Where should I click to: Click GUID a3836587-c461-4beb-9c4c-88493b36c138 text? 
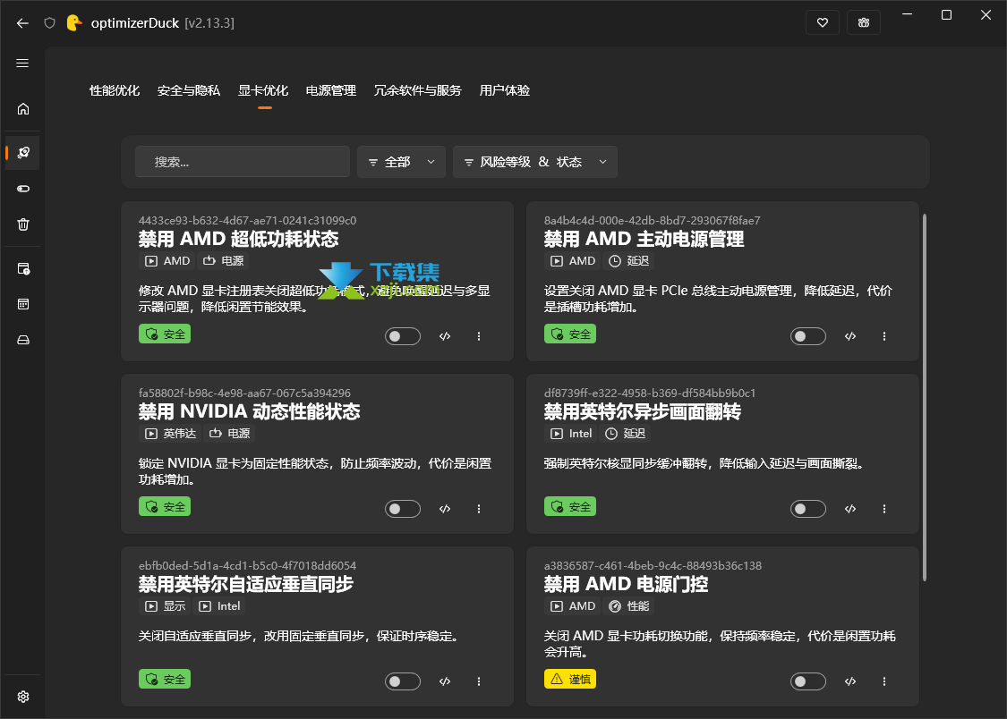(653, 566)
